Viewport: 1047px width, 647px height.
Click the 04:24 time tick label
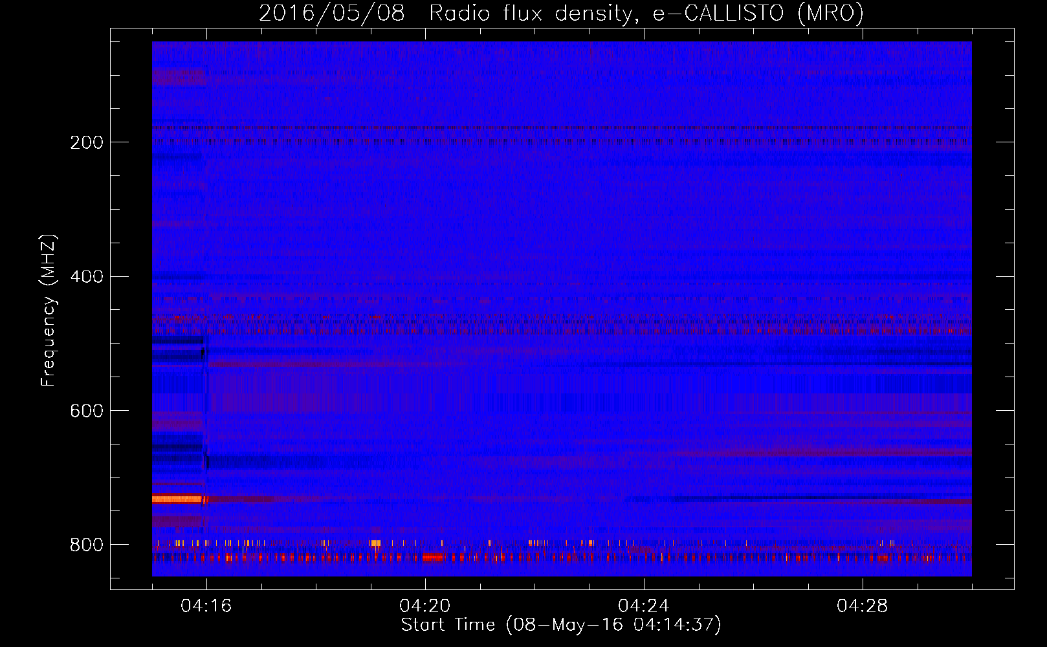tap(644, 606)
